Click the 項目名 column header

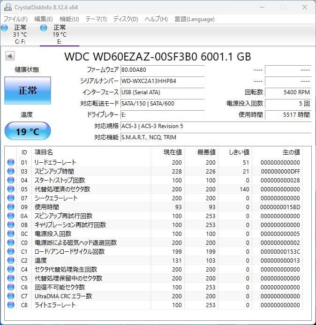pyautogui.click(x=91, y=152)
